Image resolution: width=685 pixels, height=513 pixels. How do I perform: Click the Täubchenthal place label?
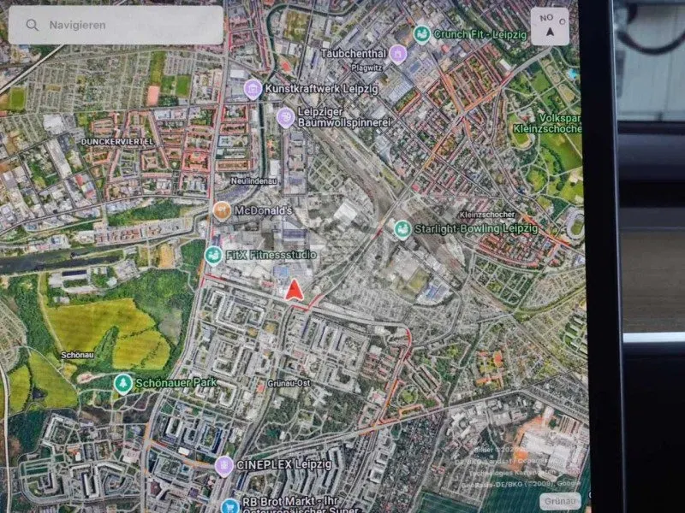pyautogui.click(x=354, y=54)
